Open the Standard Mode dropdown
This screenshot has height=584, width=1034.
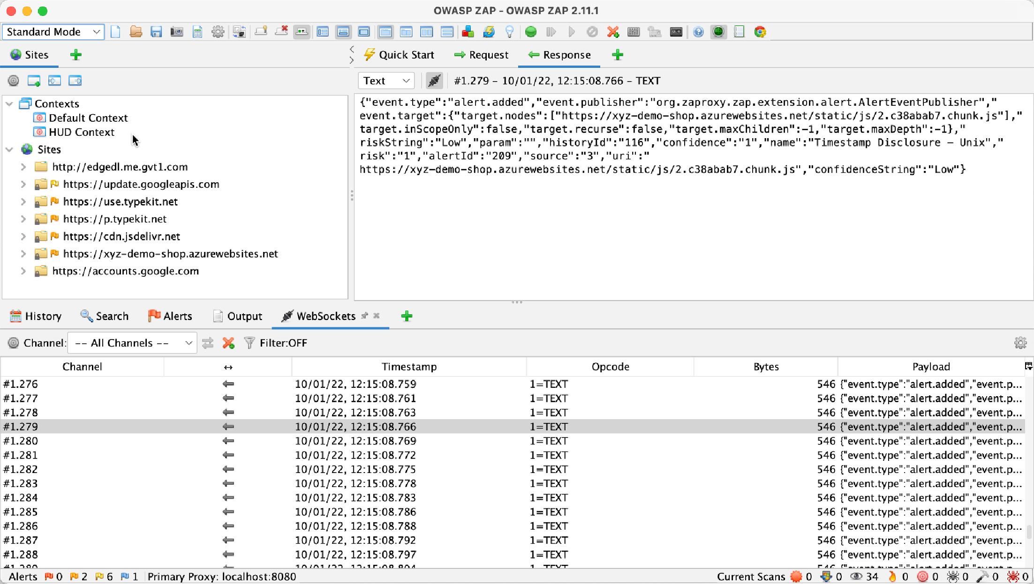[53, 32]
